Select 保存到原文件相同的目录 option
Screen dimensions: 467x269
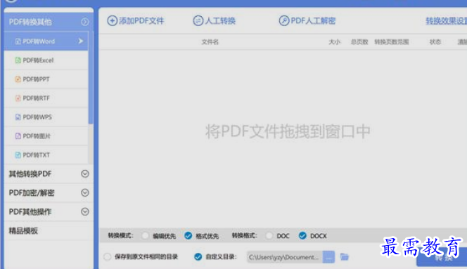point(108,256)
